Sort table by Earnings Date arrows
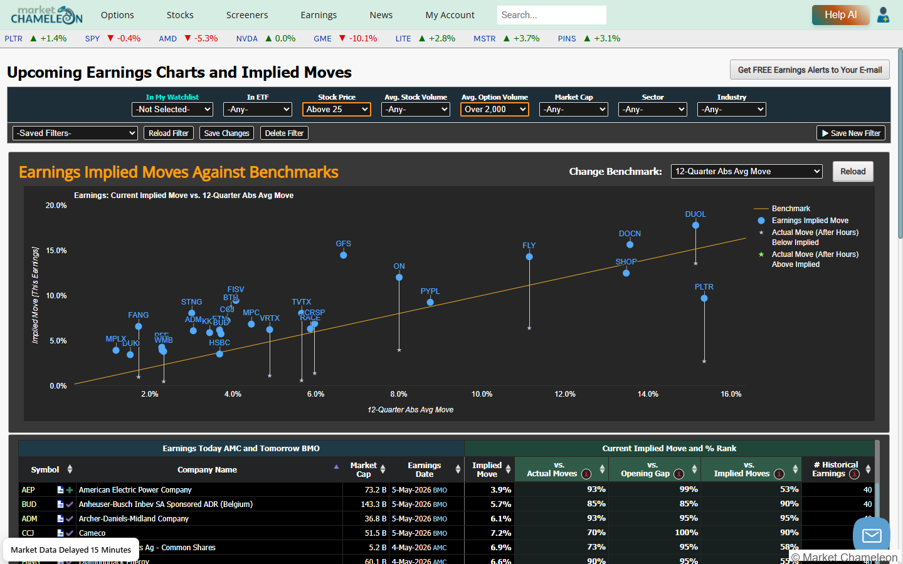903x564 pixels. [458, 469]
